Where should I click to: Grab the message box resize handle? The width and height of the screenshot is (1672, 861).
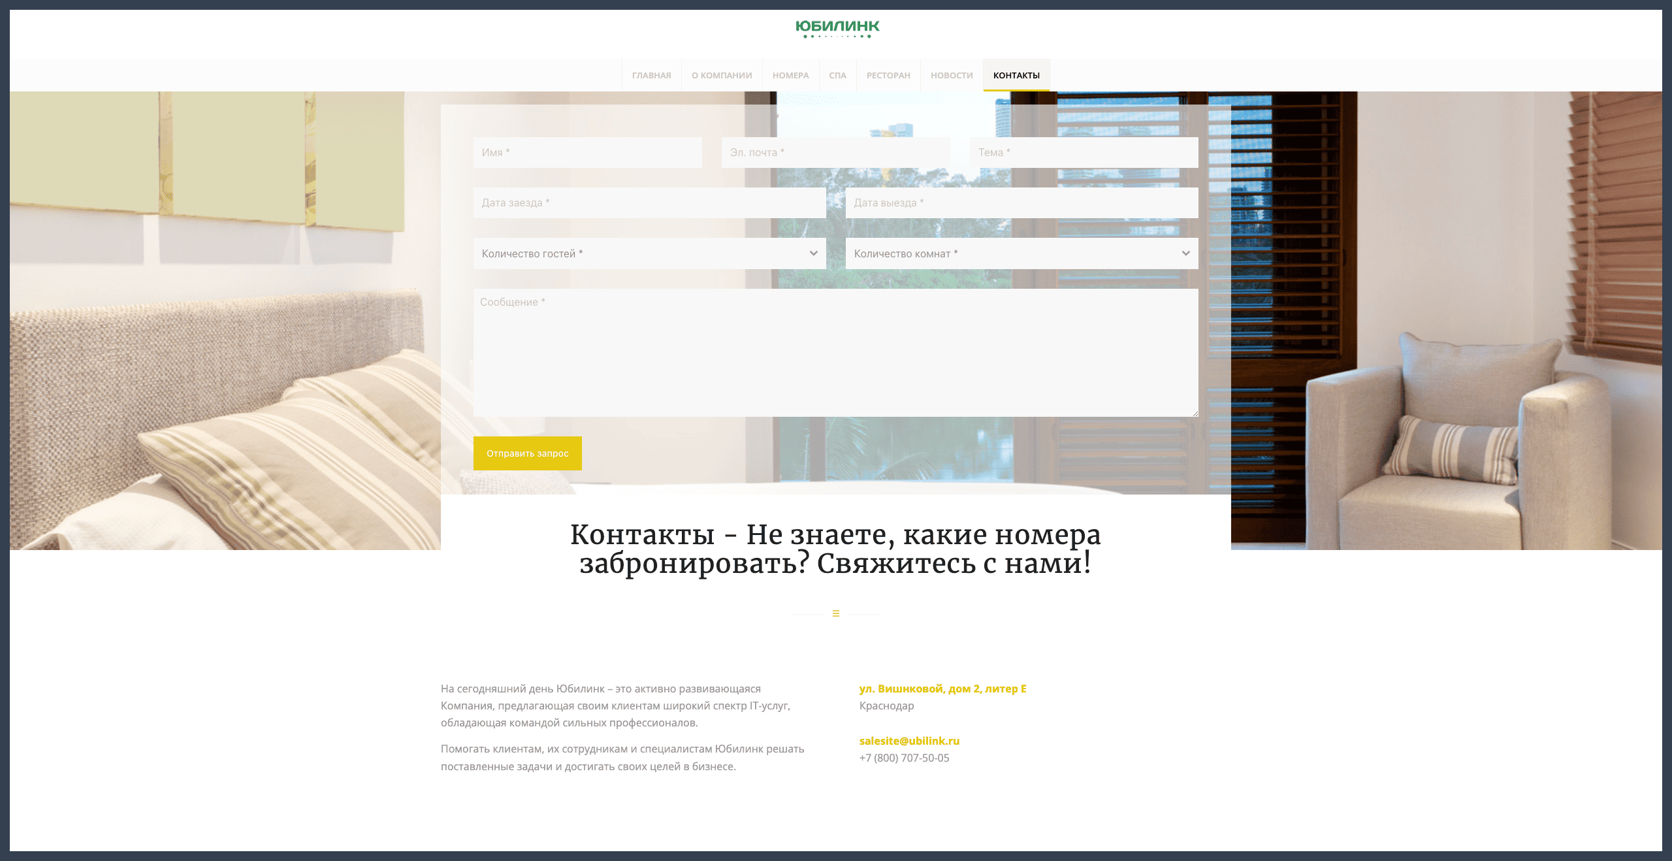(x=1195, y=414)
